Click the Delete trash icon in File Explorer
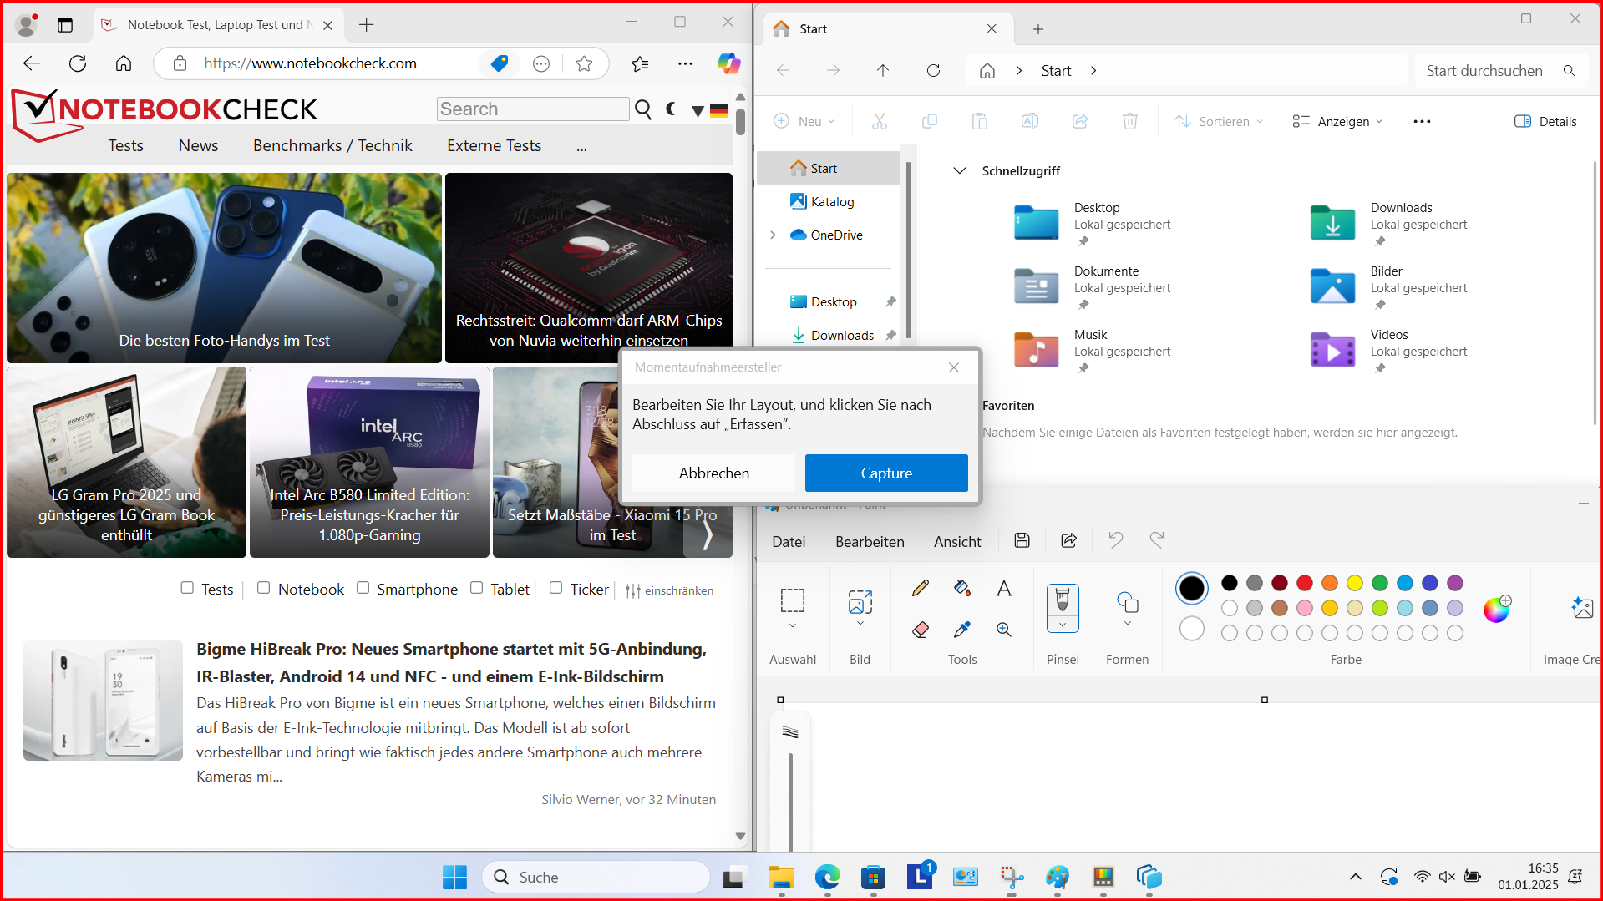Image resolution: width=1603 pixels, height=901 pixels. coord(1130,121)
